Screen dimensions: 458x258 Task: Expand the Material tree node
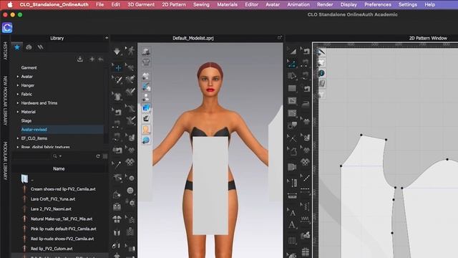(18, 112)
